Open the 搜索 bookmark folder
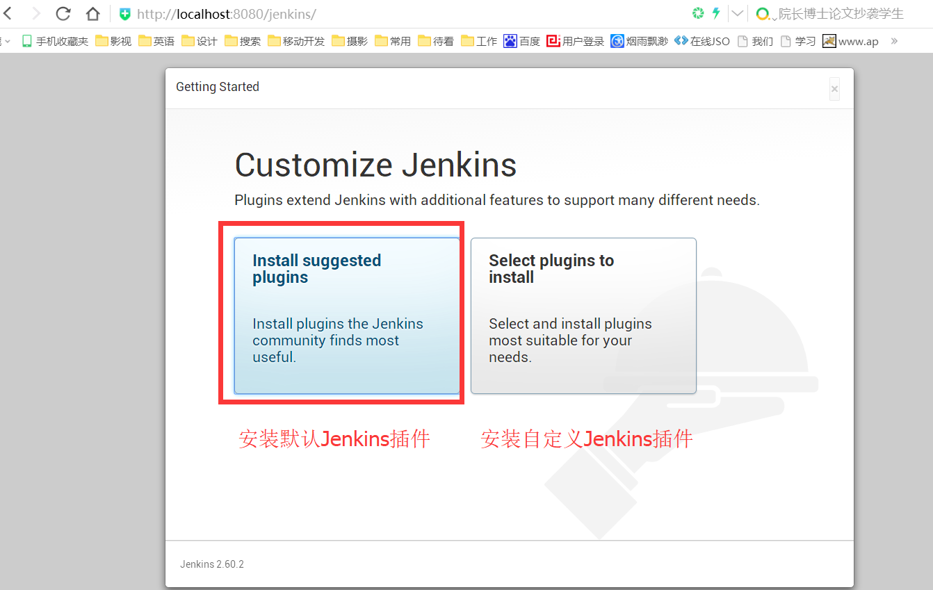 point(243,41)
